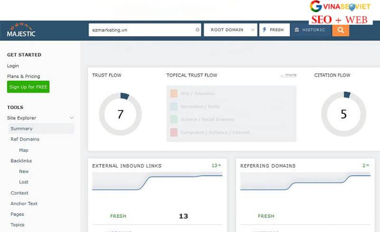This screenshot has height=232, width=380.
Task: Click the Computers / Software / Internet swatch
Action: pos(173,132)
